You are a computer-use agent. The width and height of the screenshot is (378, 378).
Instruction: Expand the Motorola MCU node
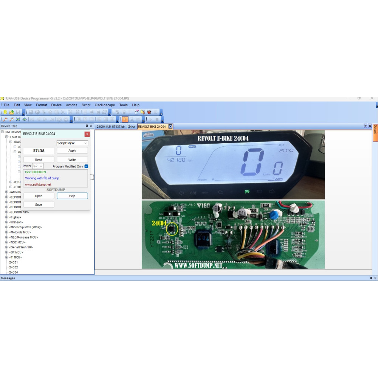click(x=6, y=232)
